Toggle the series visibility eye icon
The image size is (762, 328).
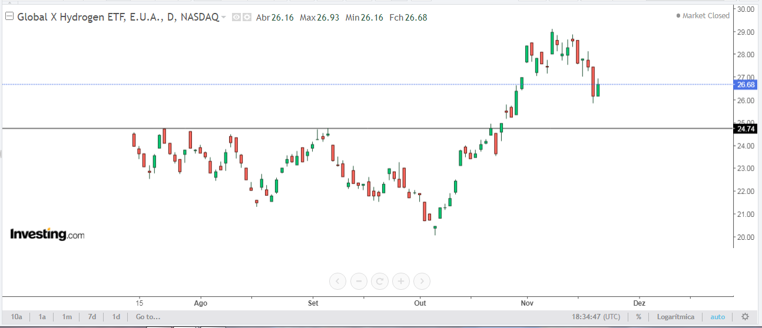coord(236,18)
